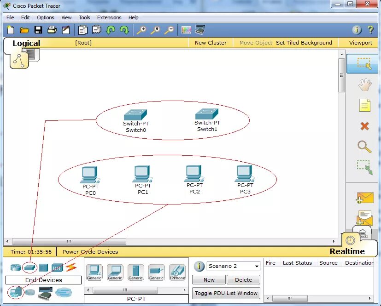Choose the Inspect magnifier tool
The height and width of the screenshot is (306, 381).
tap(364, 147)
